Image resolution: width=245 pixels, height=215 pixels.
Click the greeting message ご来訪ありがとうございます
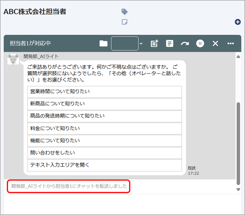pyautogui.click(x=104, y=73)
